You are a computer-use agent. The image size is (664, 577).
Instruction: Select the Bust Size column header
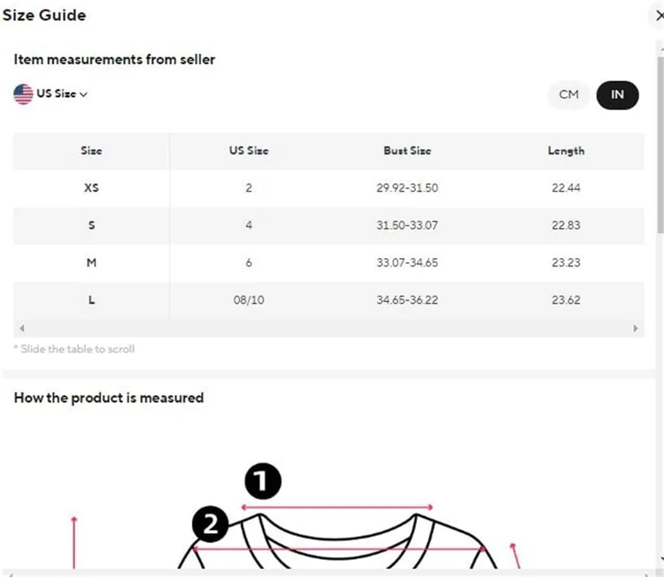407,151
